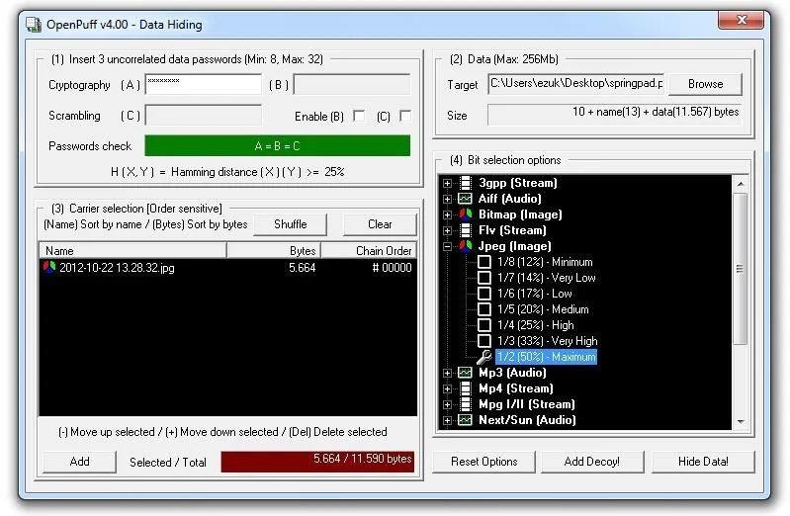Check the 1/5 (20%) Medium option
The height and width of the screenshot is (516, 790).
(x=484, y=309)
